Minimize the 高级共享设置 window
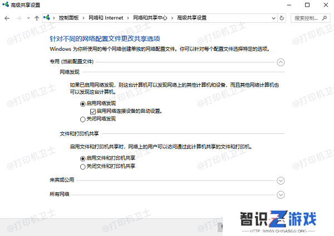334x236 pixels. coord(289,5)
